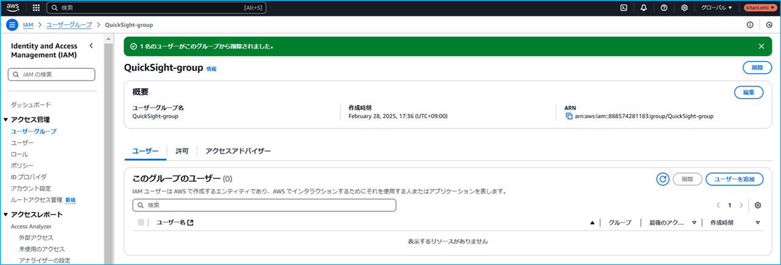Open ダッシュボード in sidebar
Viewport: 781px width, 265px height.
[31, 105]
